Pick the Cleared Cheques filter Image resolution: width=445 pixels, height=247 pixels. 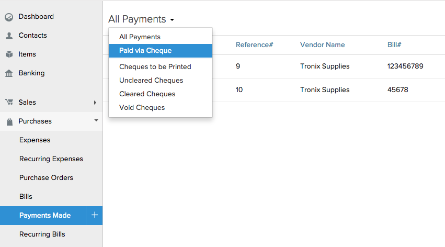click(147, 94)
